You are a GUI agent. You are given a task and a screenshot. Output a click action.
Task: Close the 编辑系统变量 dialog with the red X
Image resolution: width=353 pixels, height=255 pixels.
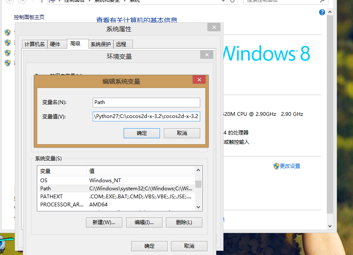point(199,80)
